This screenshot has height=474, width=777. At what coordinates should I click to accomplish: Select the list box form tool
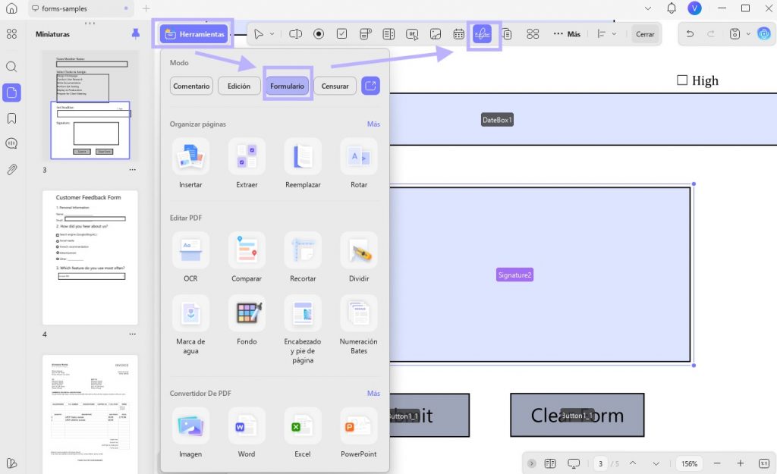388,33
